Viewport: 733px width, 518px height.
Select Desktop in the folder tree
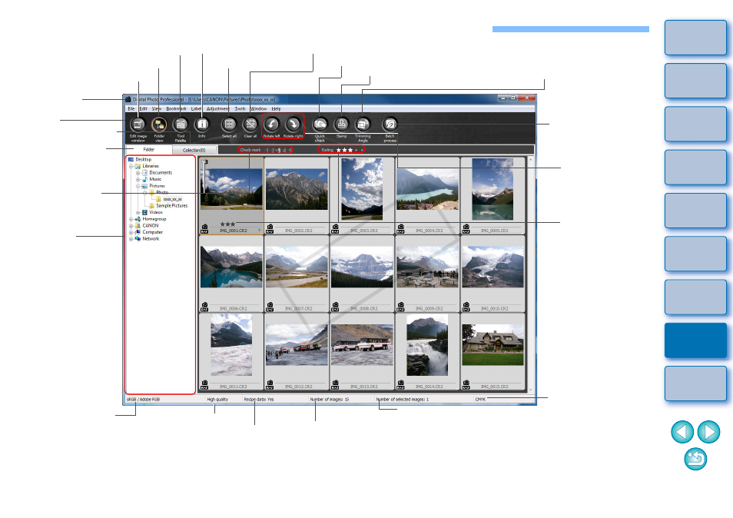click(x=144, y=159)
